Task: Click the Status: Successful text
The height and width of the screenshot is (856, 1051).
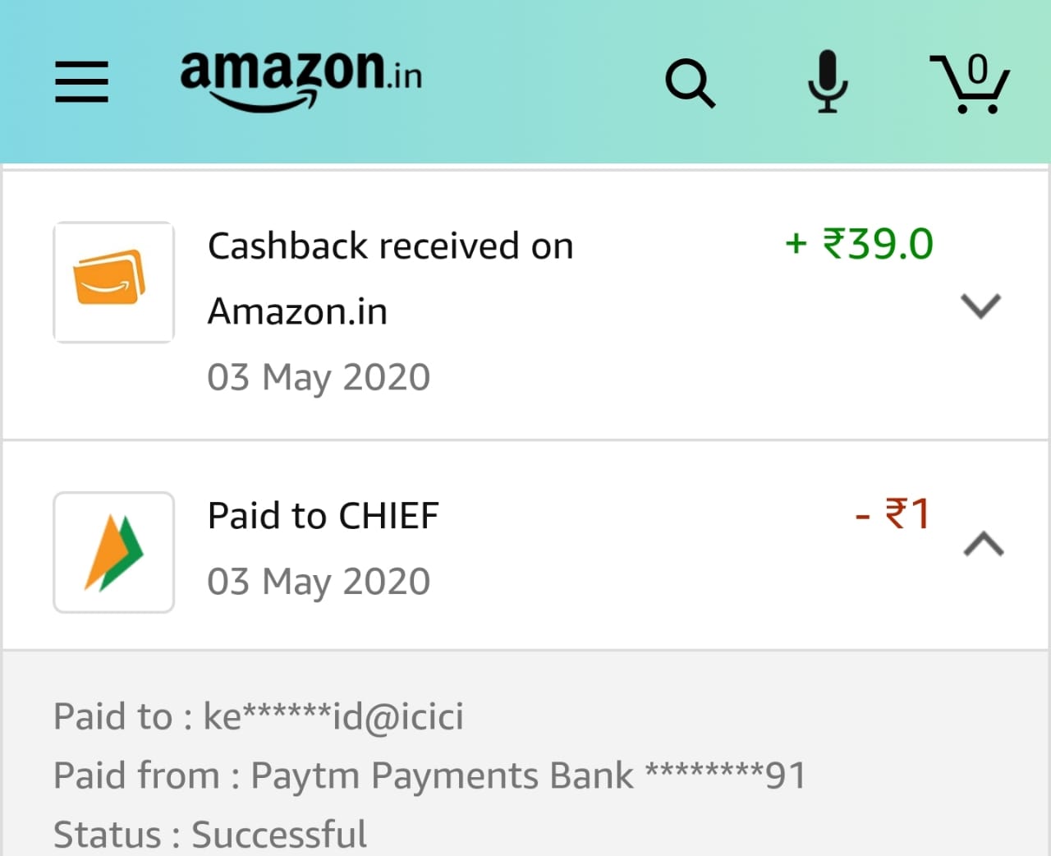Action: 210,835
